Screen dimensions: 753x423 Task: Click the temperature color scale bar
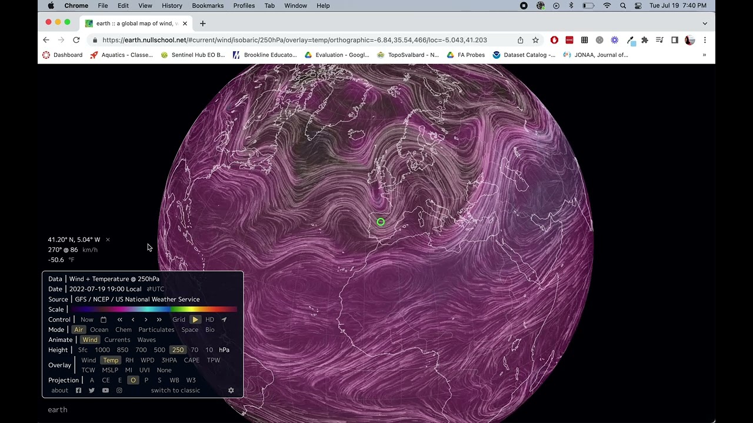pyautogui.click(x=153, y=309)
